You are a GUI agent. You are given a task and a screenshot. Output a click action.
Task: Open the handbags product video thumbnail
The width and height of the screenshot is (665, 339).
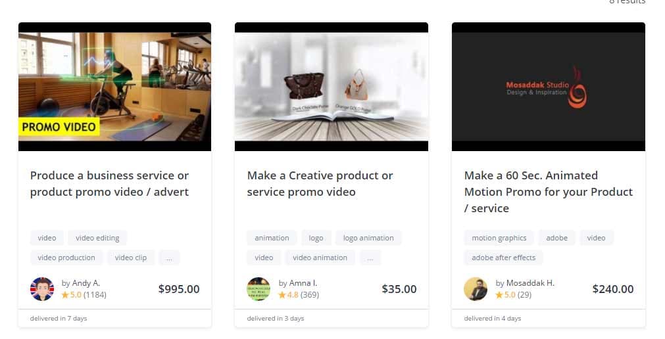(x=332, y=87)
